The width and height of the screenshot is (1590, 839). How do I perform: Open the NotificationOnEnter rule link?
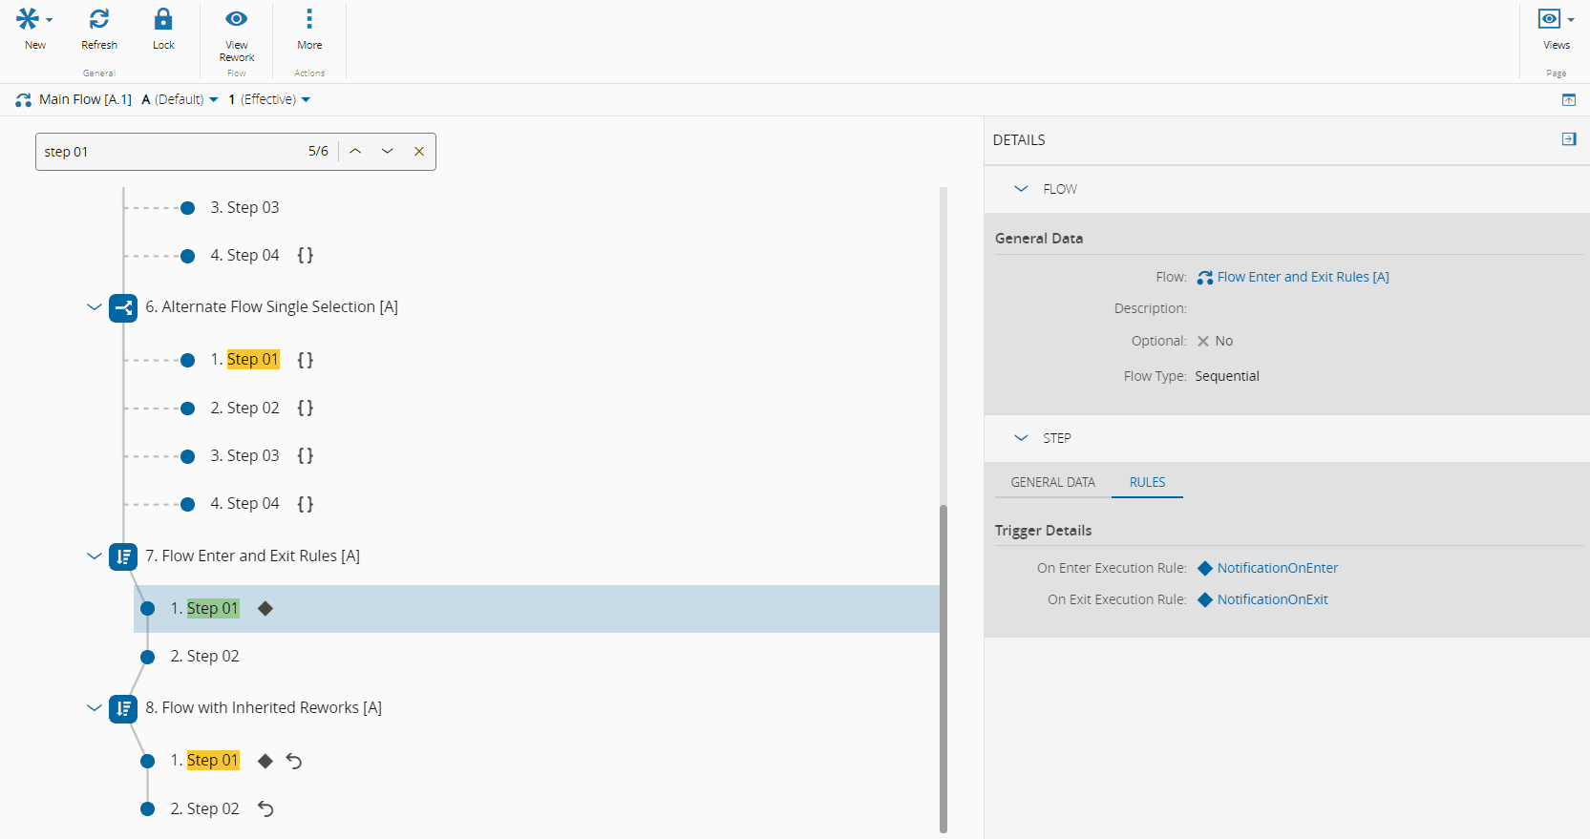tap(1277, 568)
